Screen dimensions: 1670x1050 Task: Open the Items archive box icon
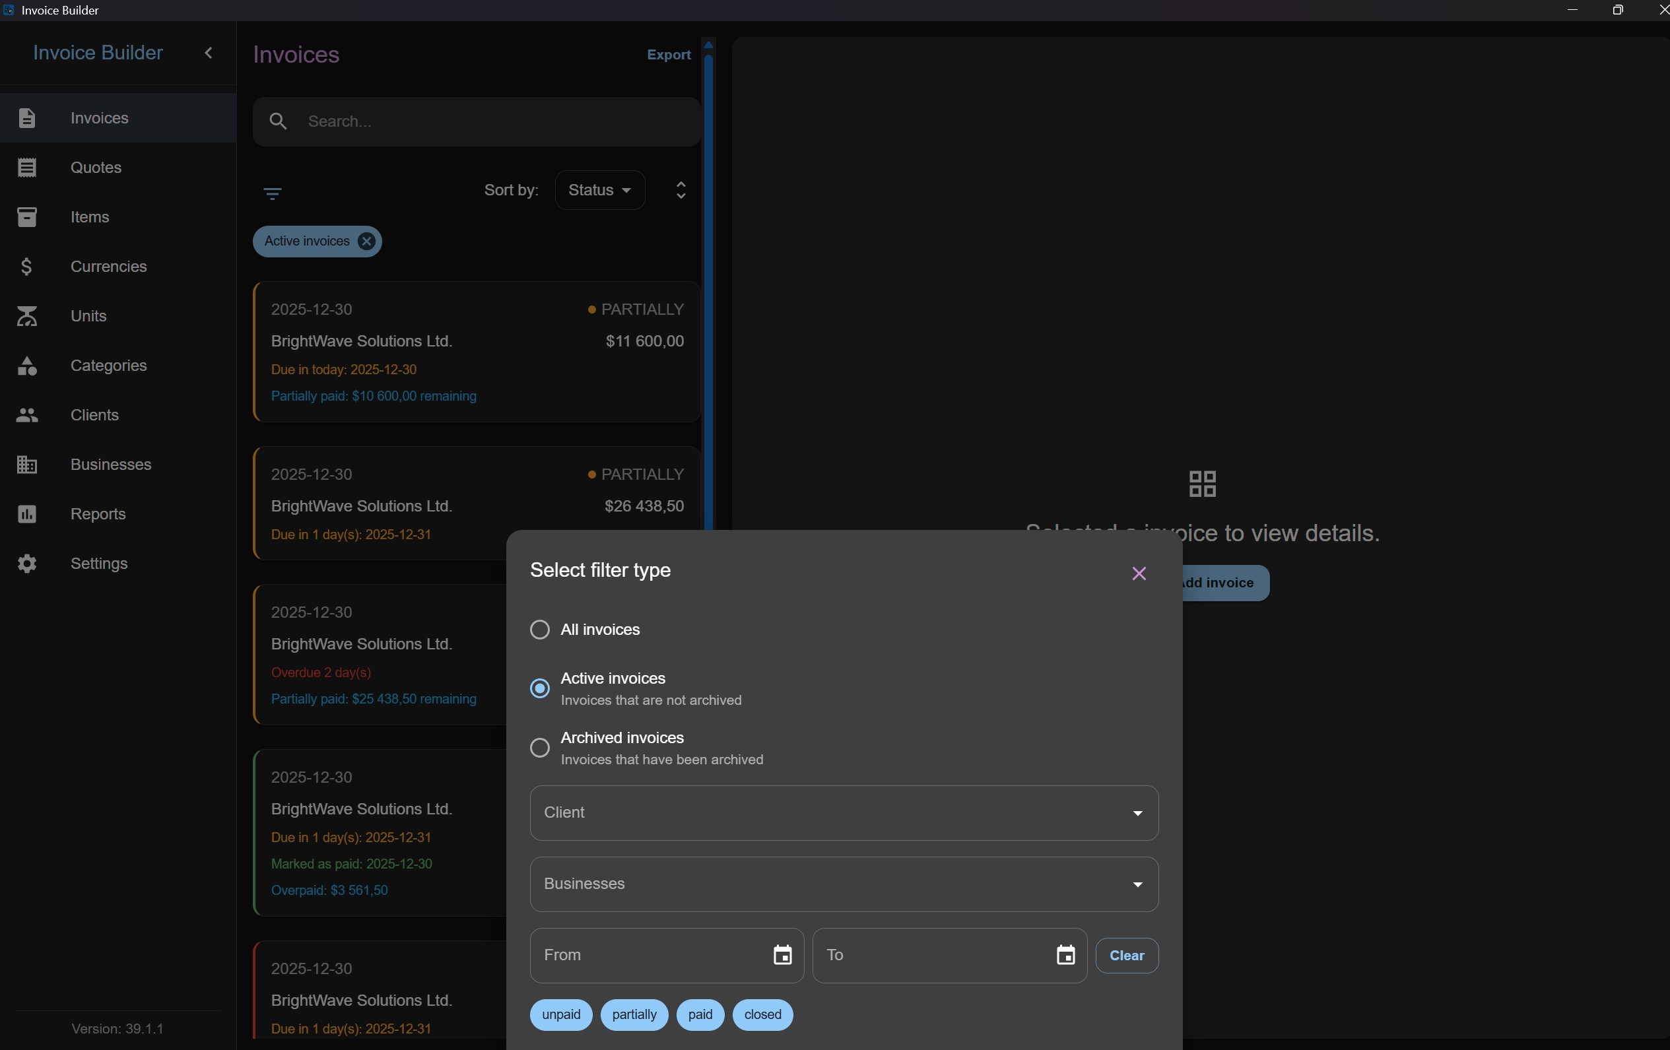26,217
